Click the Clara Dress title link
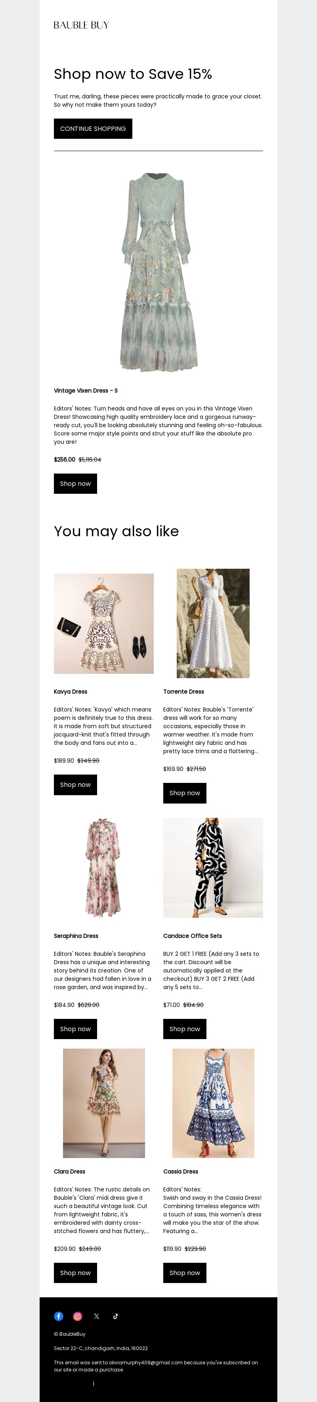317x1402 pixels. click(x=70, y=1171)
